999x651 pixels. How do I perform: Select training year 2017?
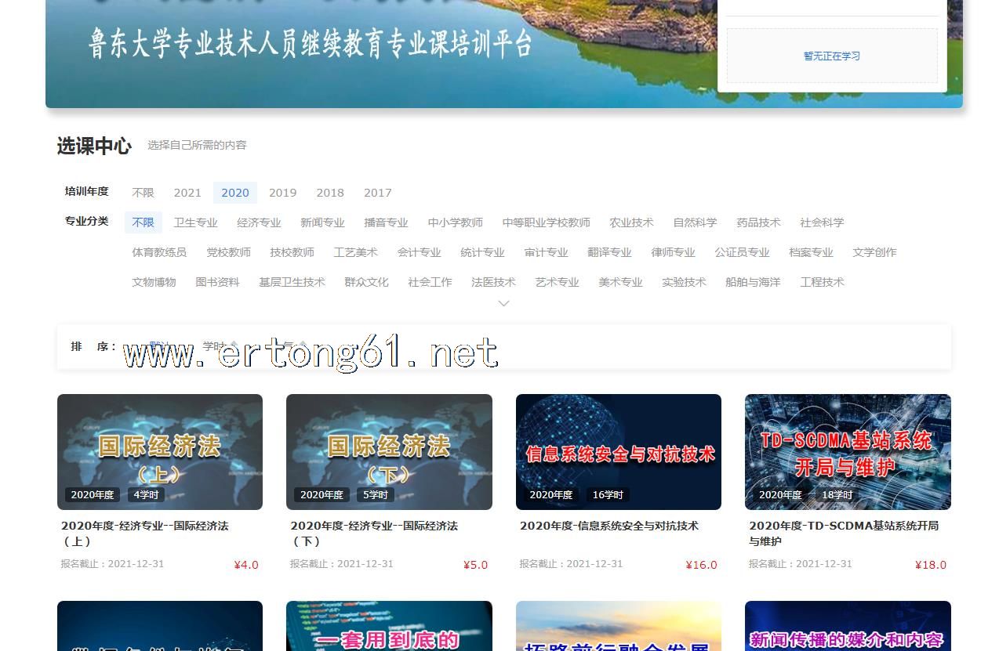(x=377, y=193)
